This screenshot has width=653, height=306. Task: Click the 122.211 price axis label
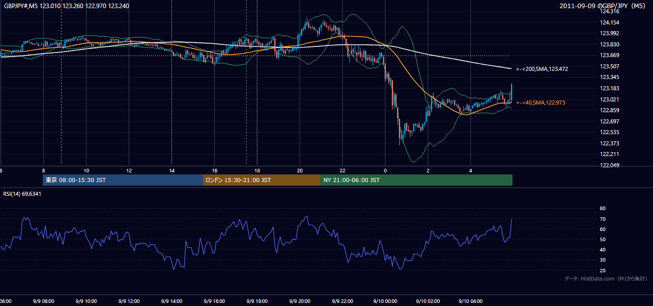point(609,154)
